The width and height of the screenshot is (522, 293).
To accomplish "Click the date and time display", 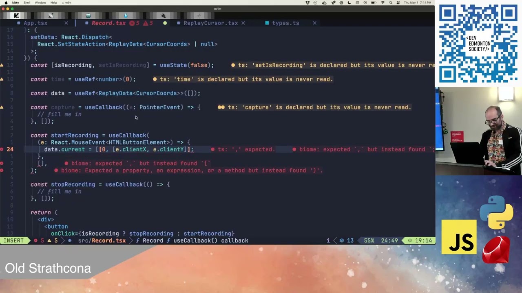I will [x=418, y=2].
